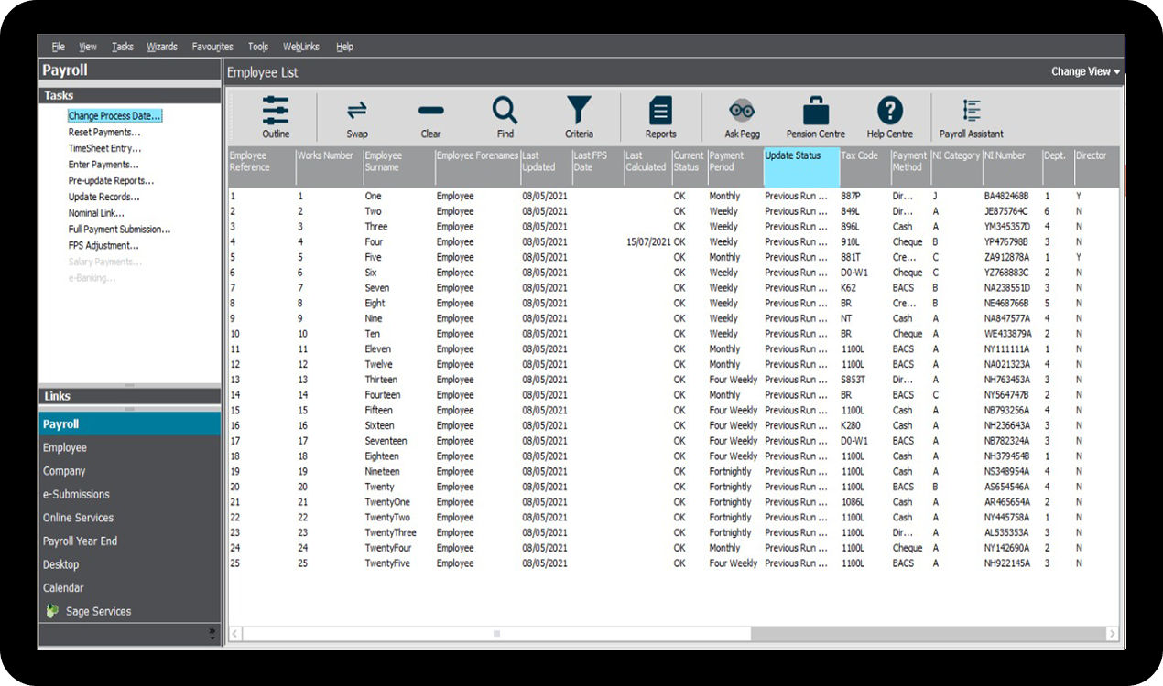Open the Pension Centre briefcase icon
1163x686 pixels.
point(815,112)
